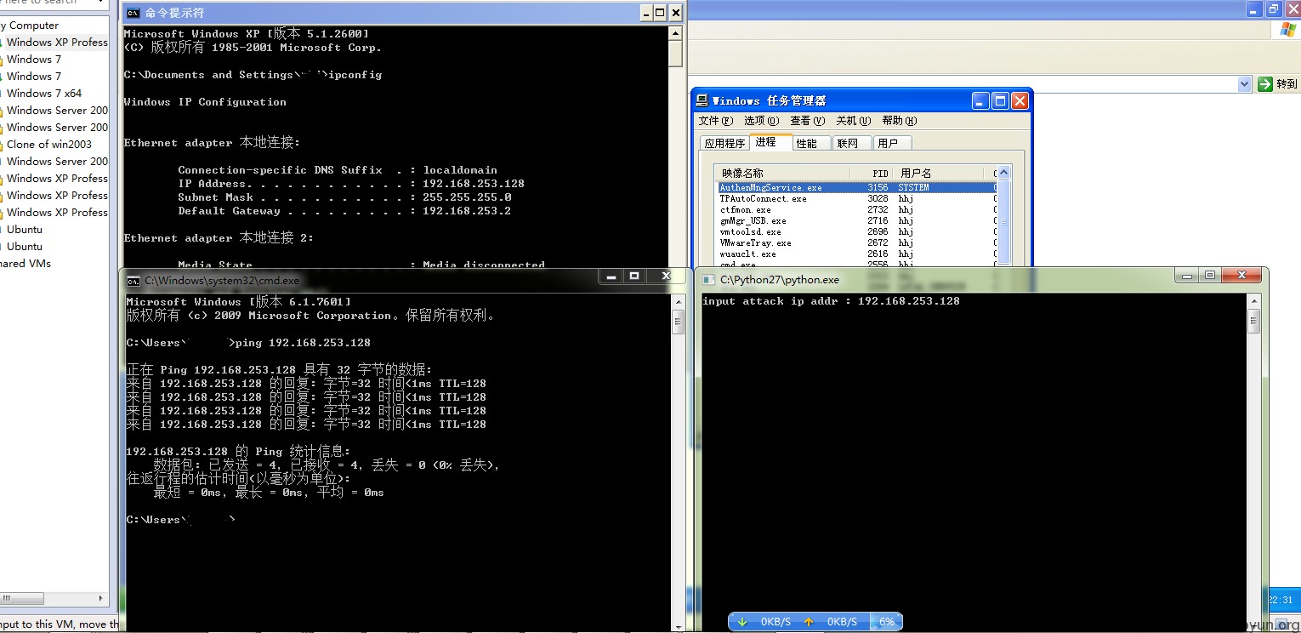Open the 关机(U) menu in Task Manager
This screenshot has height=633, width=1301.
point(853,121)
